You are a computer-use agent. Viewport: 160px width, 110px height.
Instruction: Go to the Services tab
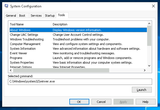pos(36,16)
